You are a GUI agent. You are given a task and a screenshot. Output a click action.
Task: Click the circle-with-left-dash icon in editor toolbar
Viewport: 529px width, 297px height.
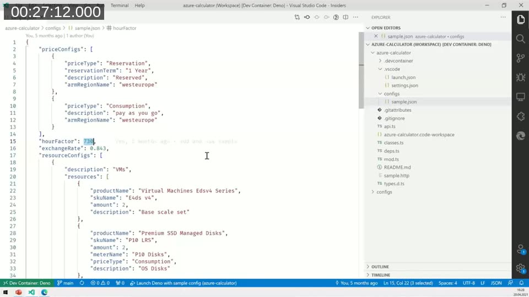[x=307, y=17]
